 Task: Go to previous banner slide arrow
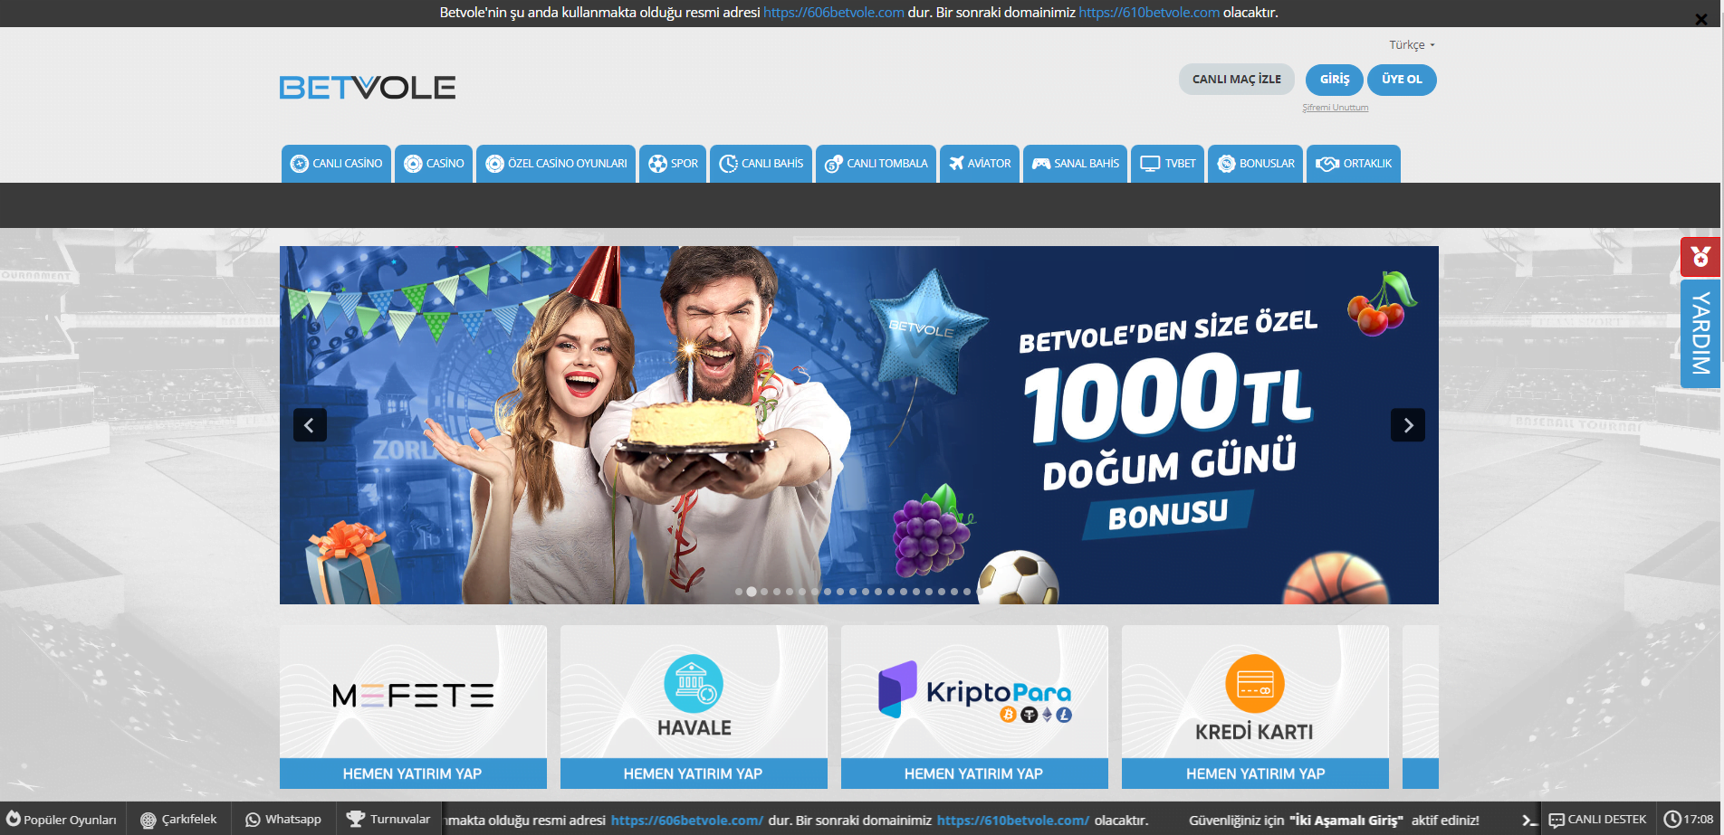coord(310,425)
